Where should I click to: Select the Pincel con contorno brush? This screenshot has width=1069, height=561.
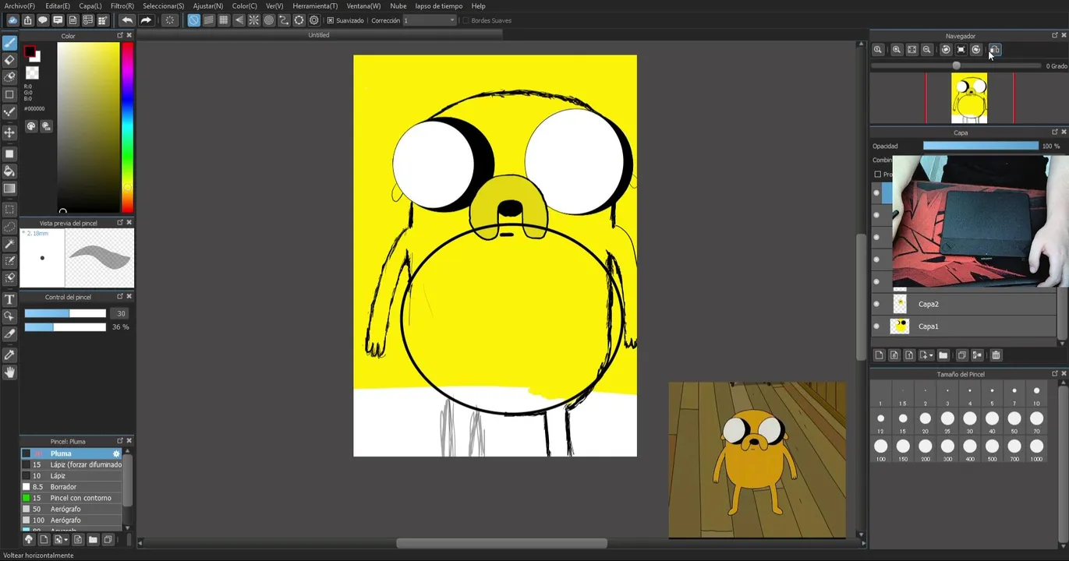(72, 498)
